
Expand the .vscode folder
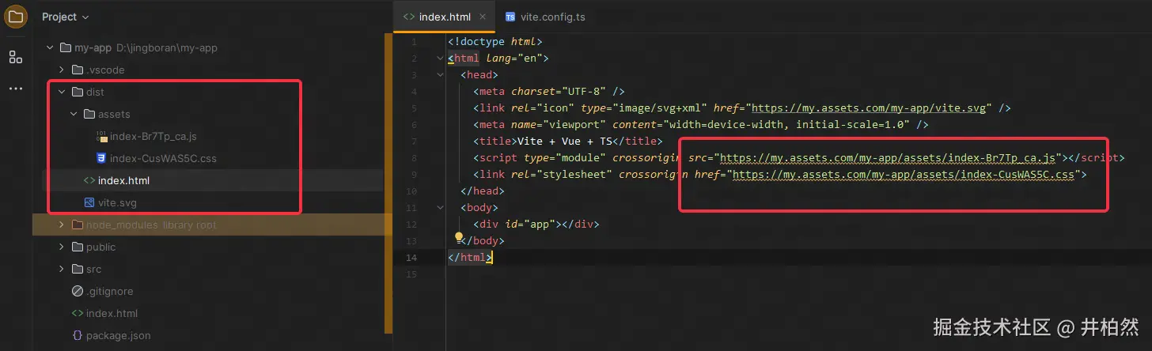coord(62,70)
